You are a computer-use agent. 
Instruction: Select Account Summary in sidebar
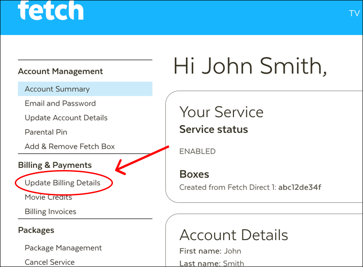coord(85,89)
